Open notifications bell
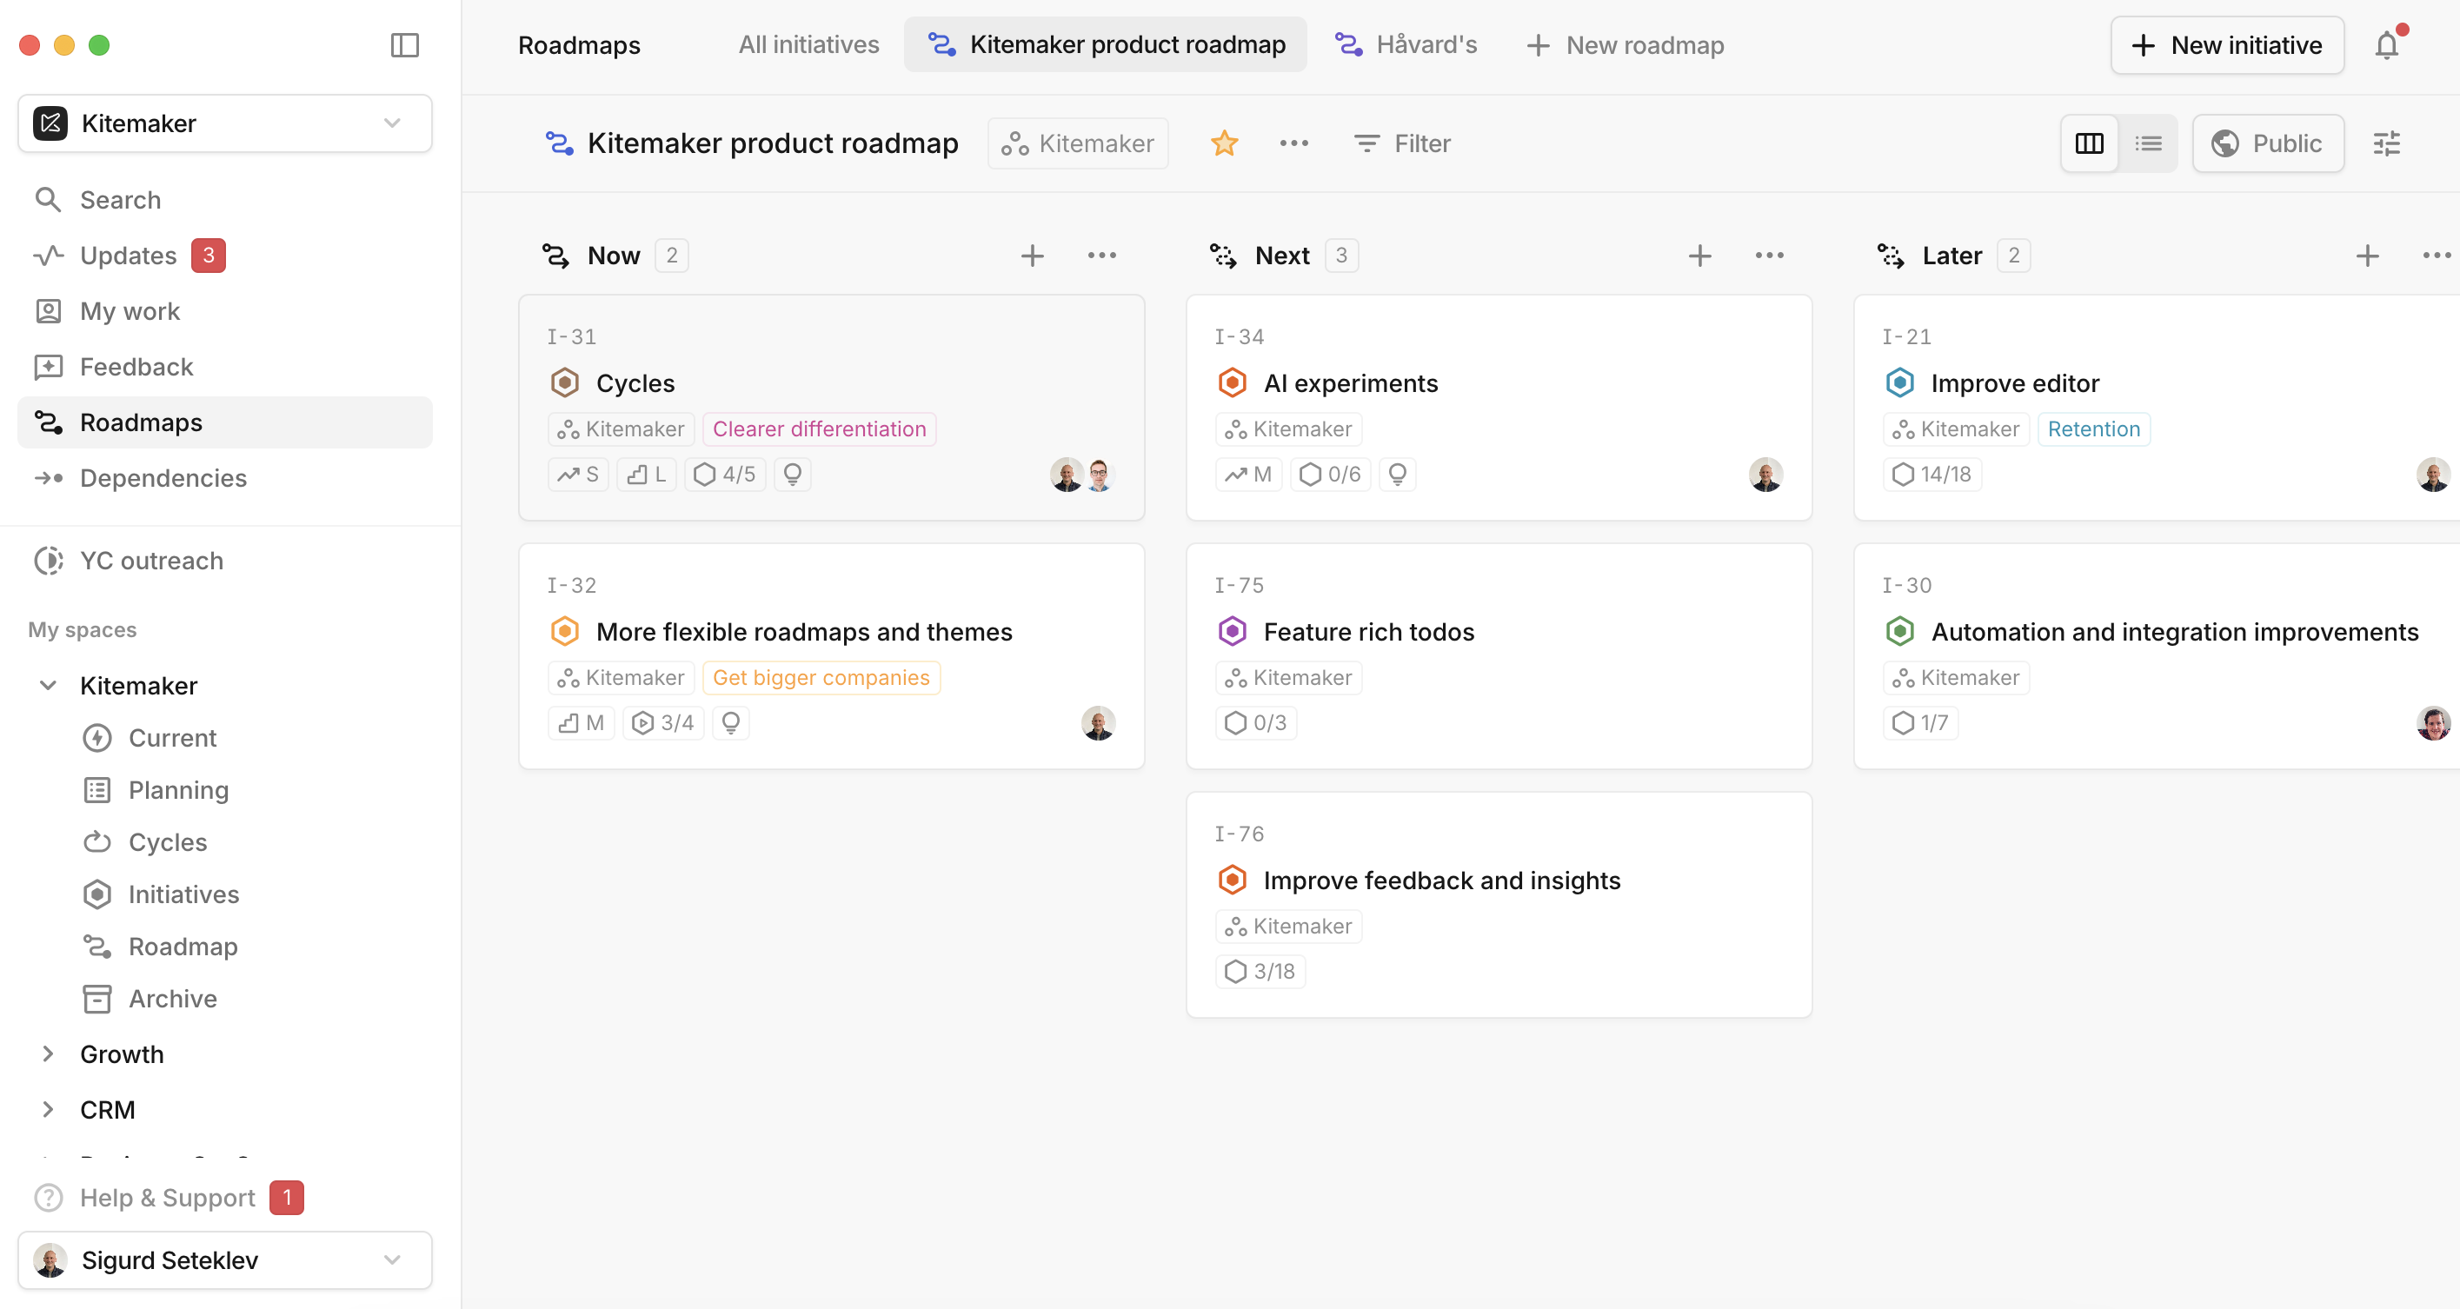Viewport: 2460px width, 1309px height. tap(2386, 45)
